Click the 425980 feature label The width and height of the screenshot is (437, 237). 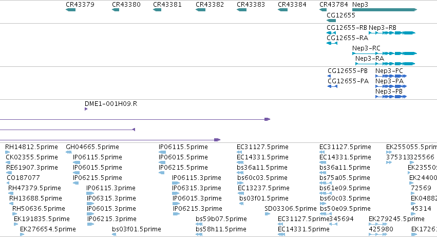coord(381,229)
